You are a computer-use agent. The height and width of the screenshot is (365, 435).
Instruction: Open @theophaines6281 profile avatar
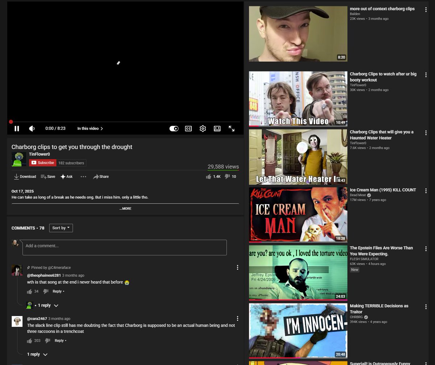[x=17, y=270]
